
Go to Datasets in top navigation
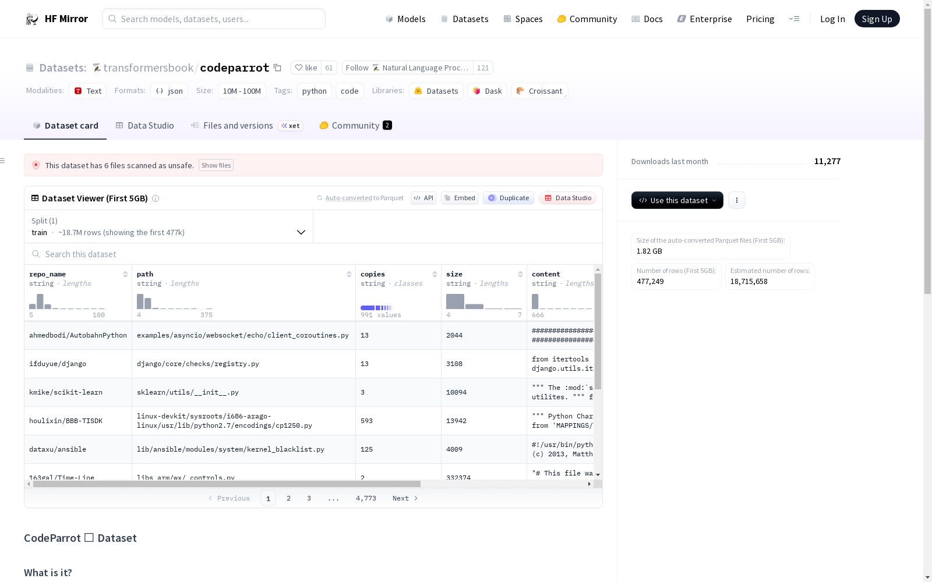(464, 19)
